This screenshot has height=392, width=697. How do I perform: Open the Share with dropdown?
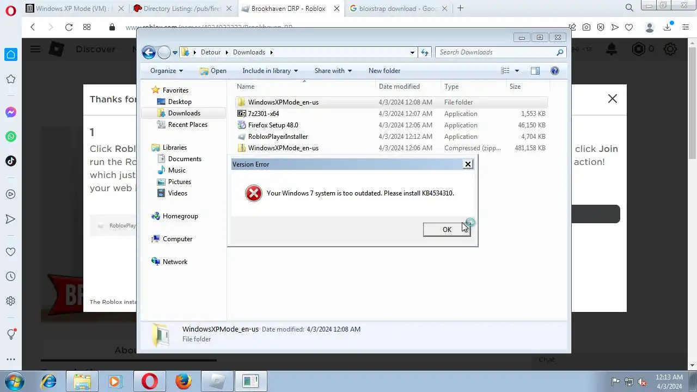[x=333, y=71]
